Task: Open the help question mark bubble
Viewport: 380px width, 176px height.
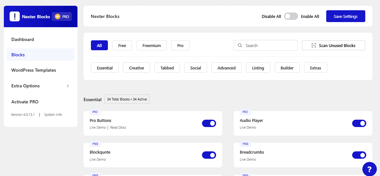Action: pyautogui.click(x=369, y=169)
